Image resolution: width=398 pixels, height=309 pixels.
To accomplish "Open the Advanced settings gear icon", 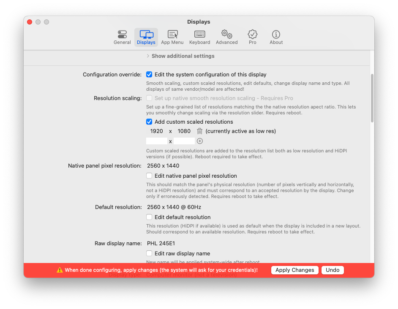I will pos(226,37).
